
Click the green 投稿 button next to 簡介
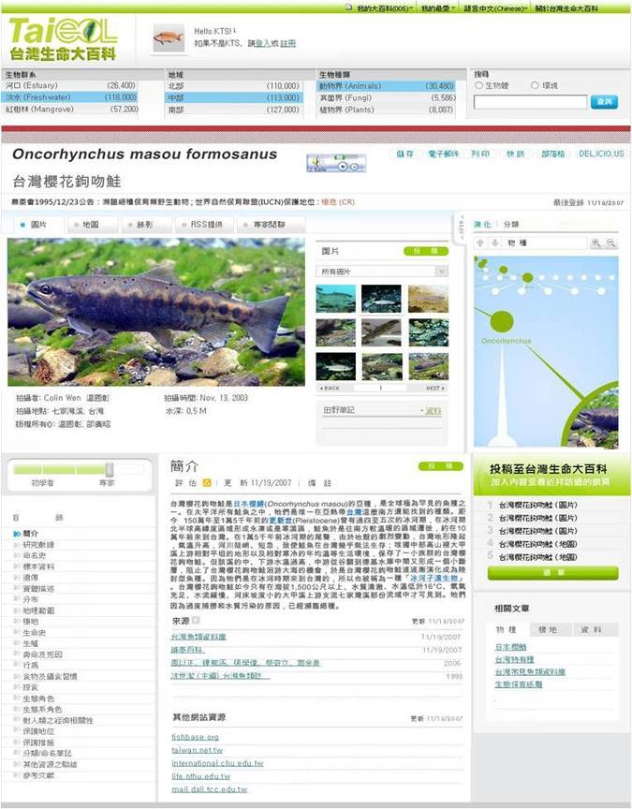click(441, 466)
